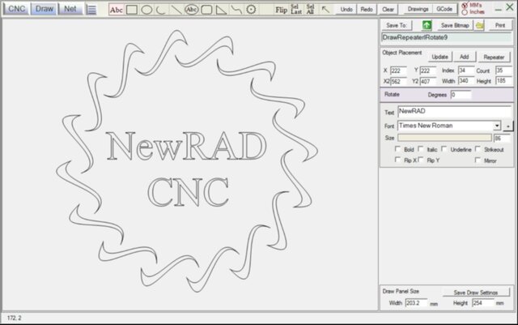Click the X2 coordinate field
The width and height of the screenshot is (518, 325).
point(399,81)
